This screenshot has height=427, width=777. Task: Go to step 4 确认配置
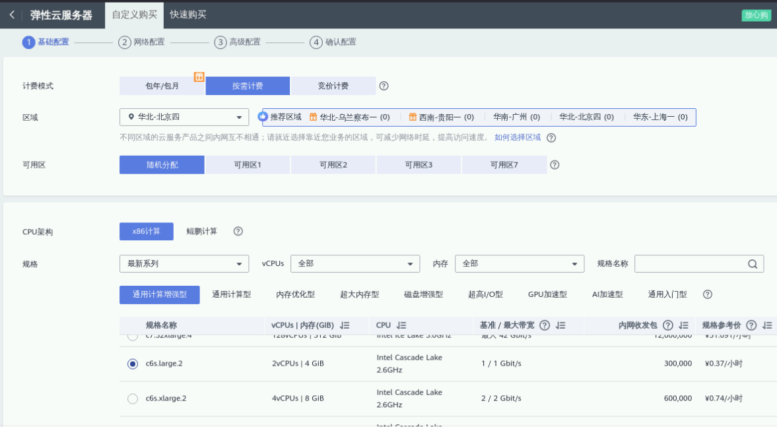click(333, 42)
